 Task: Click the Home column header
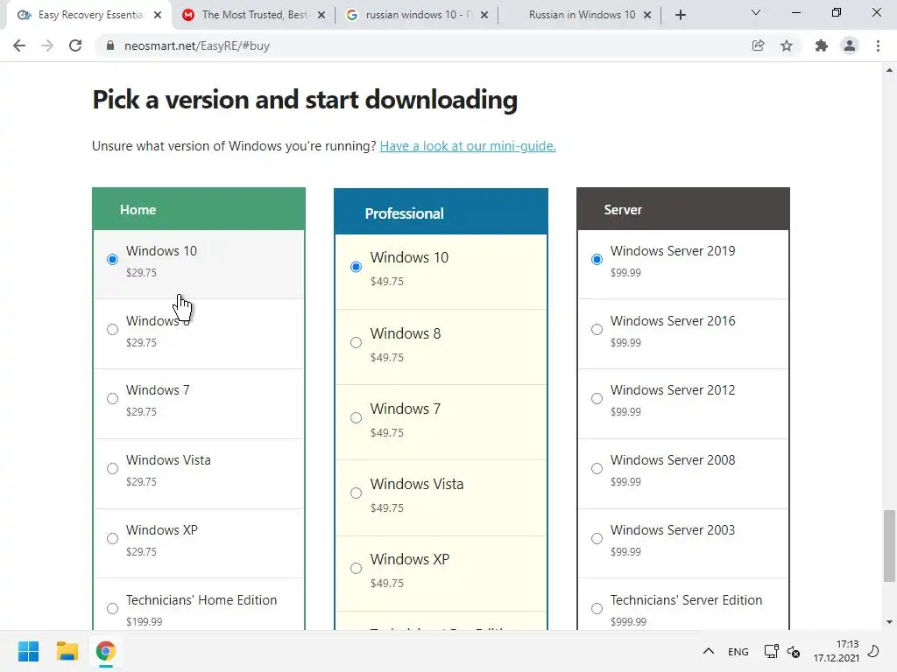click(x=199, y=209)
